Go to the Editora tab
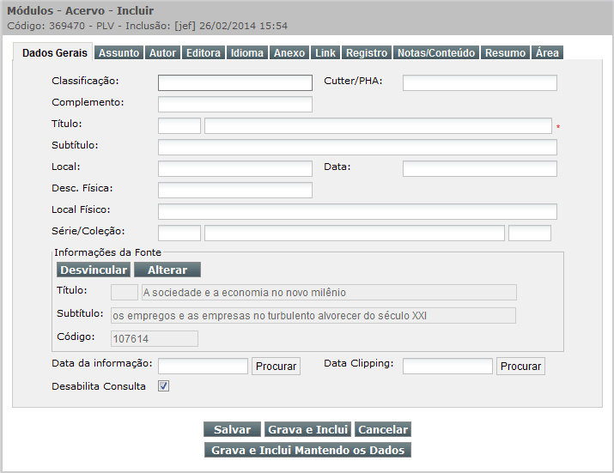 pyautogui.click(x=204, y=53)
